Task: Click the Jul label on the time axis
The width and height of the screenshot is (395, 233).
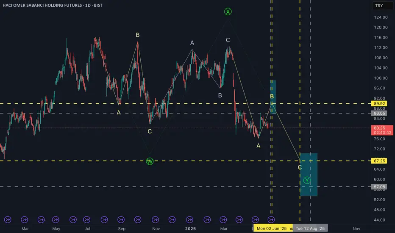Action: click(87, 228)
